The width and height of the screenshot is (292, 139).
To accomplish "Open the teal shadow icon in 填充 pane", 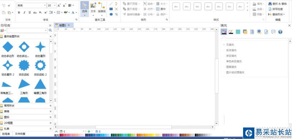I will pos(238,32).
